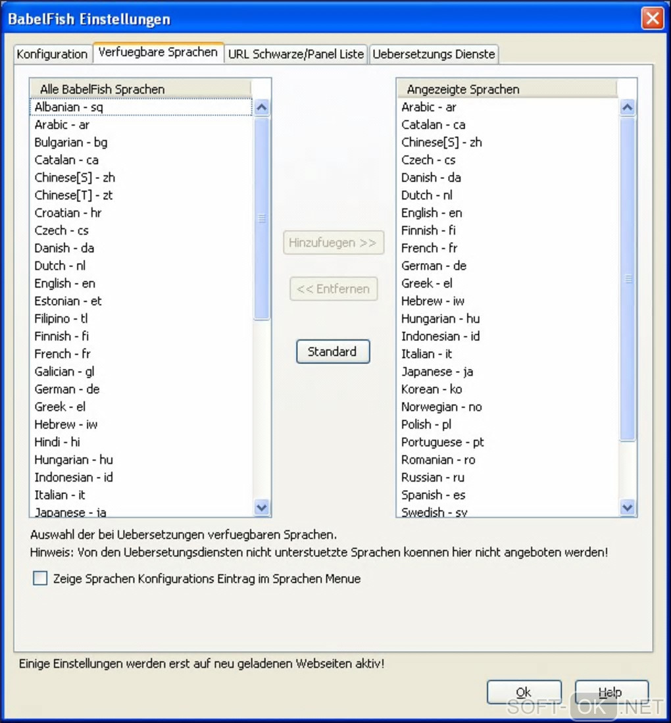Select Norwegian - no in the Angezeigte Sprachen list
Screen dimensions: 671x723
tap(507, 406)
